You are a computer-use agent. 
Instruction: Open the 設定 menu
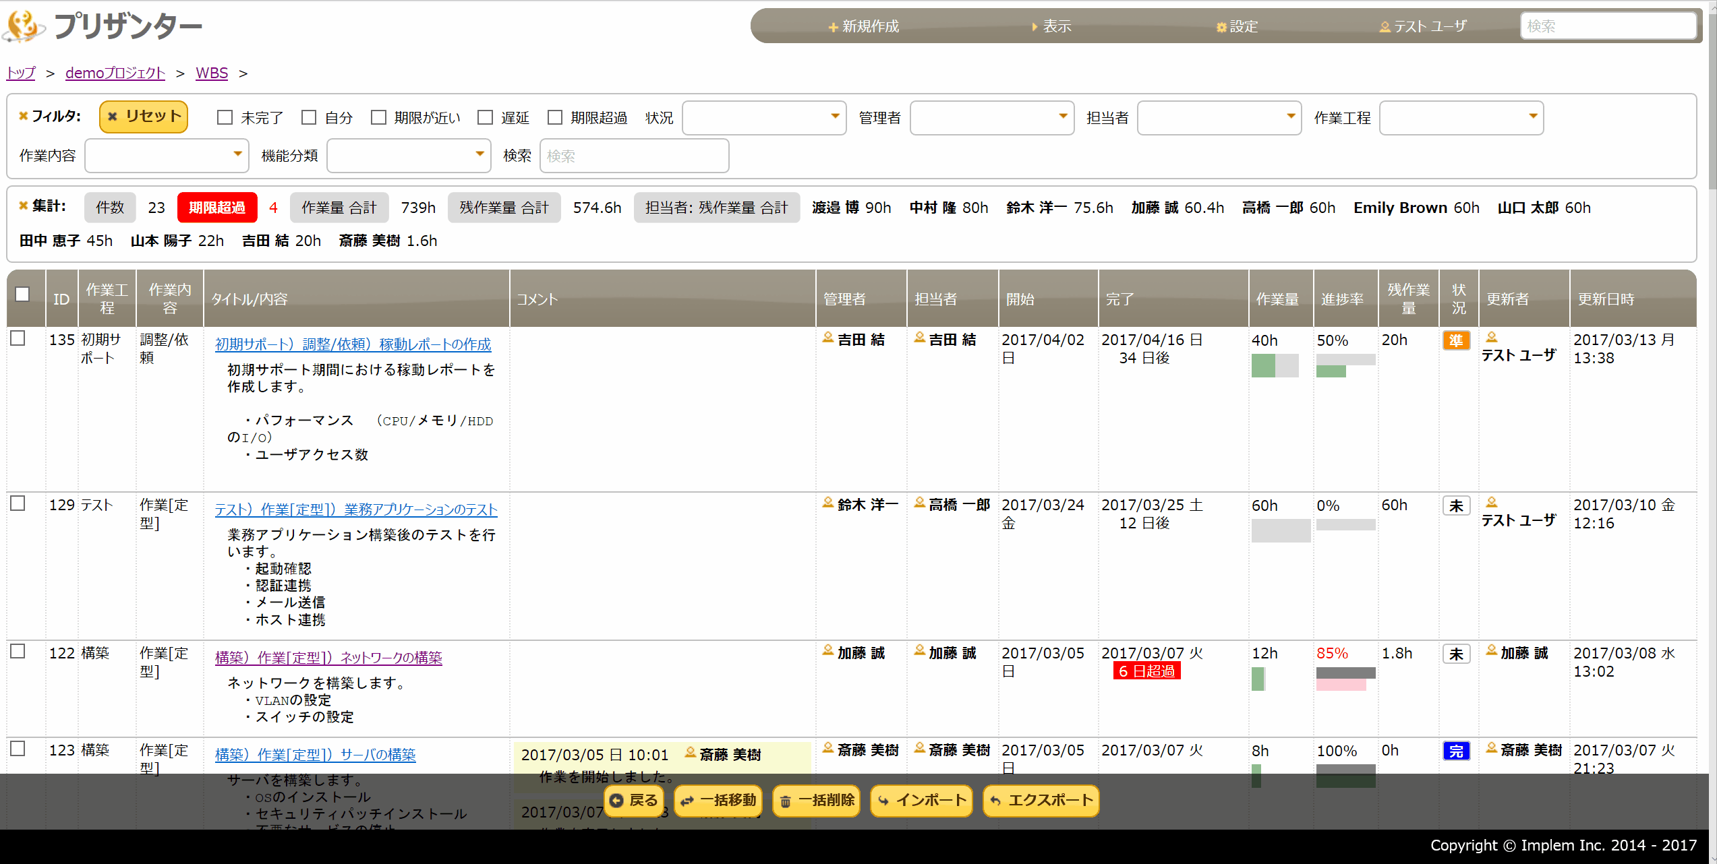1238,26
